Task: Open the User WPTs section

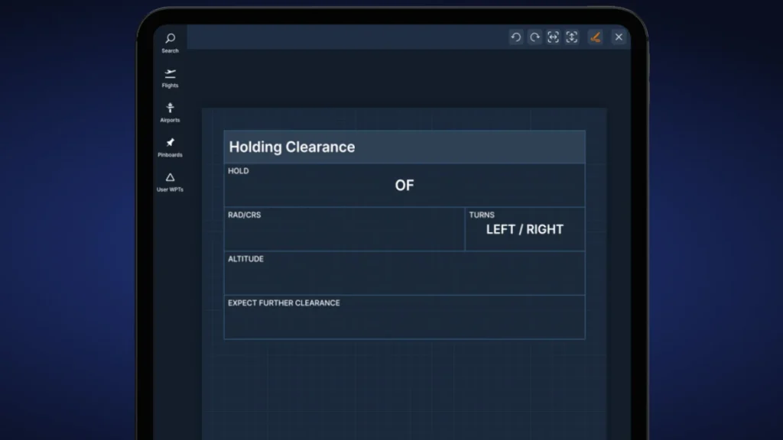Action: click(x=169, y=179)
